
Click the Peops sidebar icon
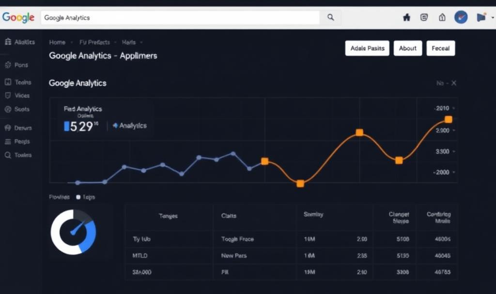8,142
